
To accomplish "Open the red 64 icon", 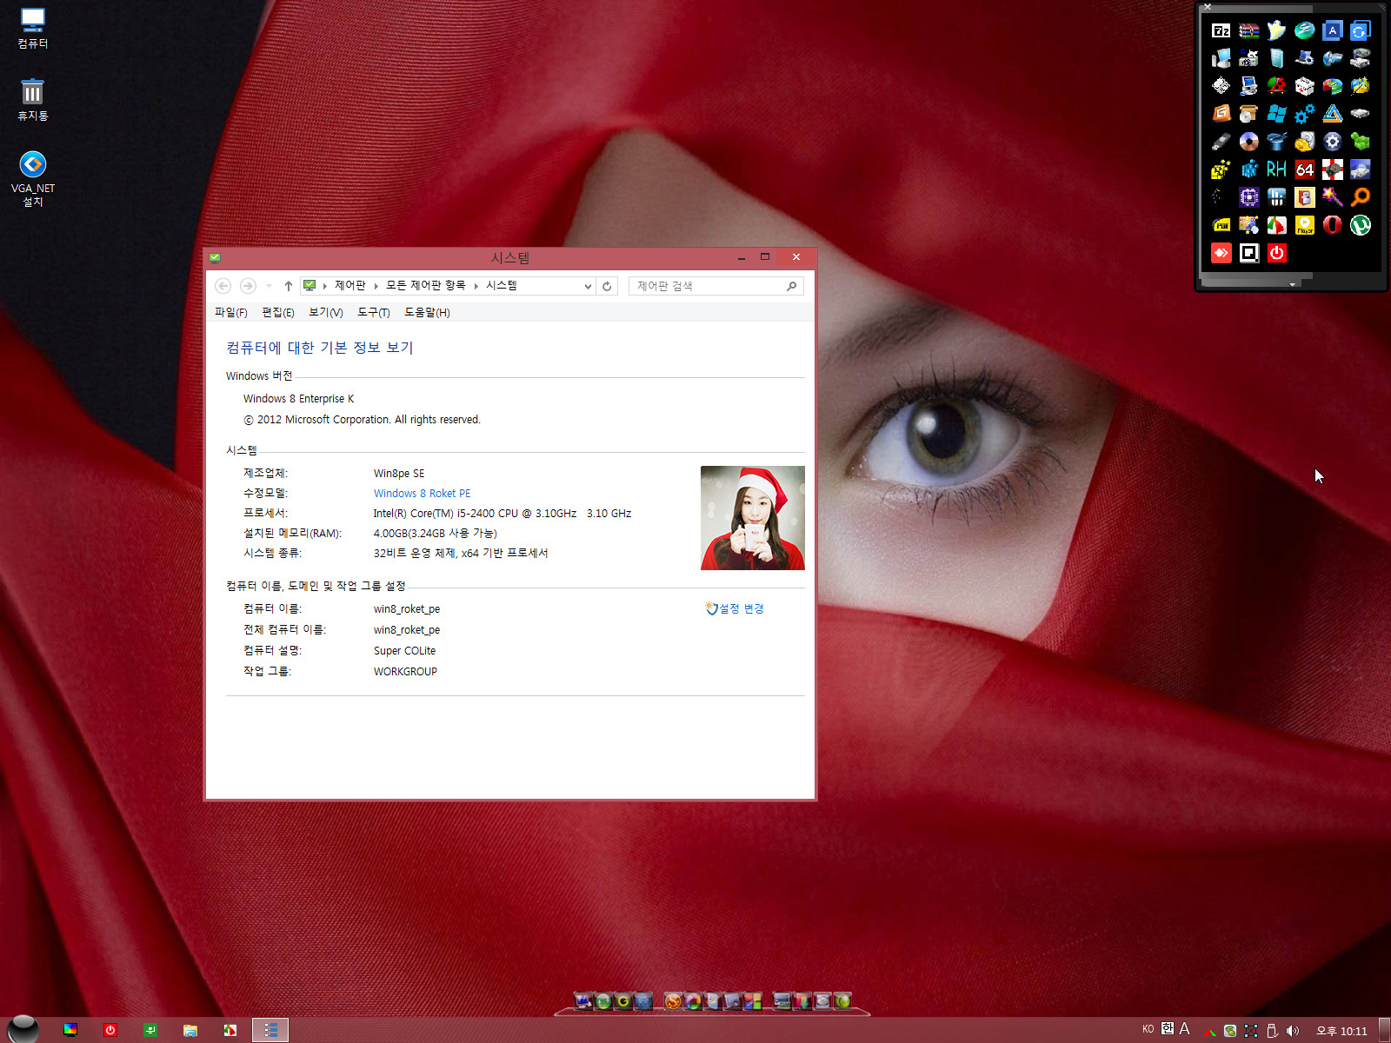I will click(x=1305, y=169).
